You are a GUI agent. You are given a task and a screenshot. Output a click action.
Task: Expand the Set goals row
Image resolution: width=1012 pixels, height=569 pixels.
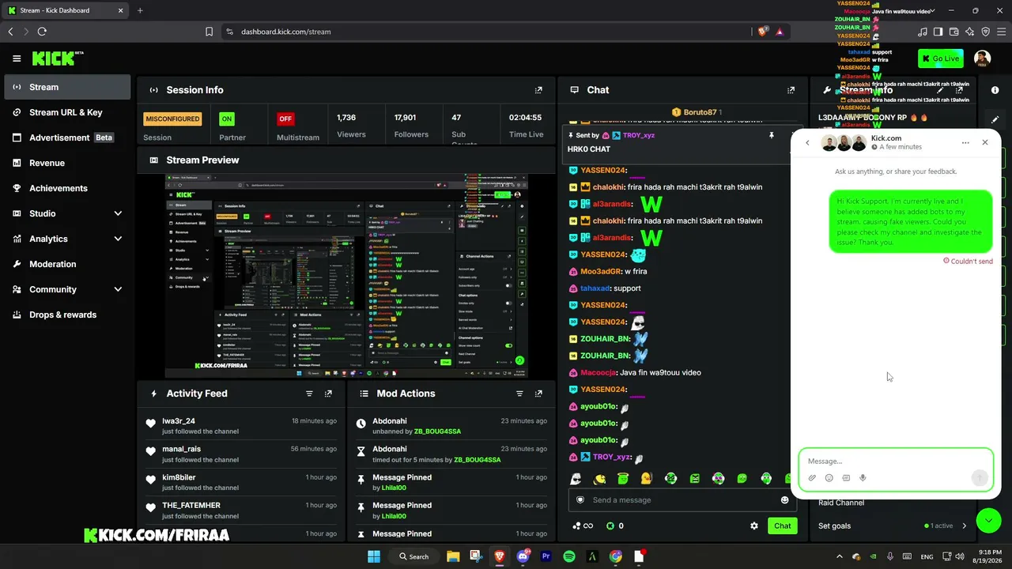(893, 526)
